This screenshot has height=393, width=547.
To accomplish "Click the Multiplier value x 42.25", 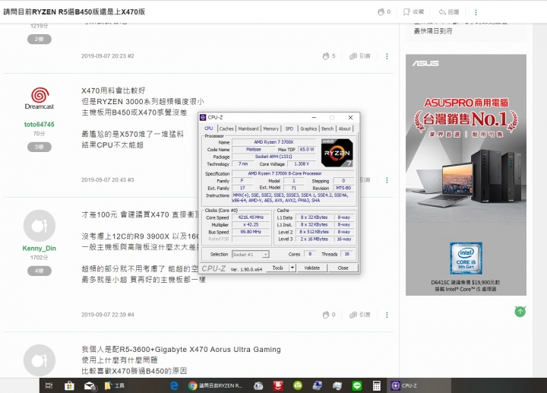I will (x=251, y=225).
